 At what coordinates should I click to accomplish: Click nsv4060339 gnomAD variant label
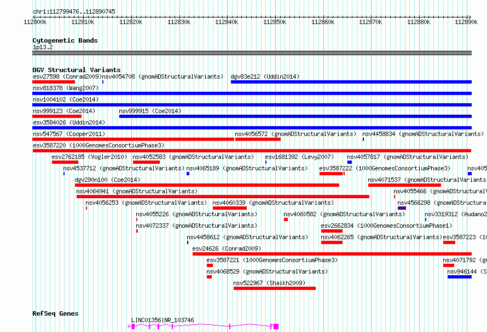[273, 203]
